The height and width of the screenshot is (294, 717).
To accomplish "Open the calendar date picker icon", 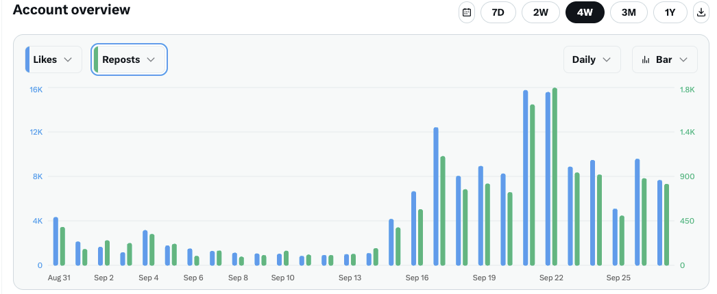I will pyautogui.click(x=467, y=12).
